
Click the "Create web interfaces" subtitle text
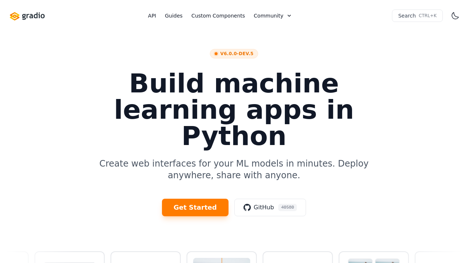(x=234, y=169)
